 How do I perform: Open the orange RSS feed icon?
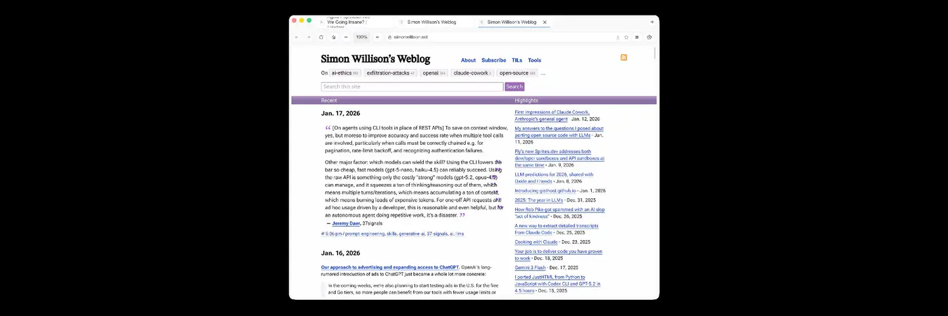[x=624, y=58]
